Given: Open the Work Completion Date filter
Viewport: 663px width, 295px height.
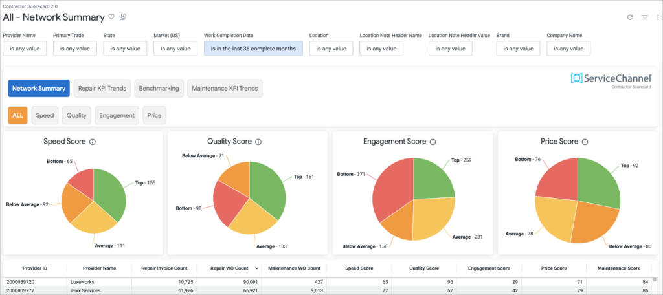Looking at the screenshot, I should [253, 49].
